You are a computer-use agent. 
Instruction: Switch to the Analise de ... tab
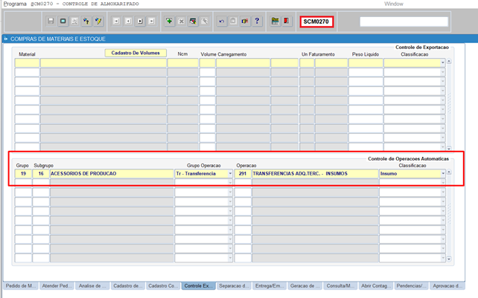(92, 286)
